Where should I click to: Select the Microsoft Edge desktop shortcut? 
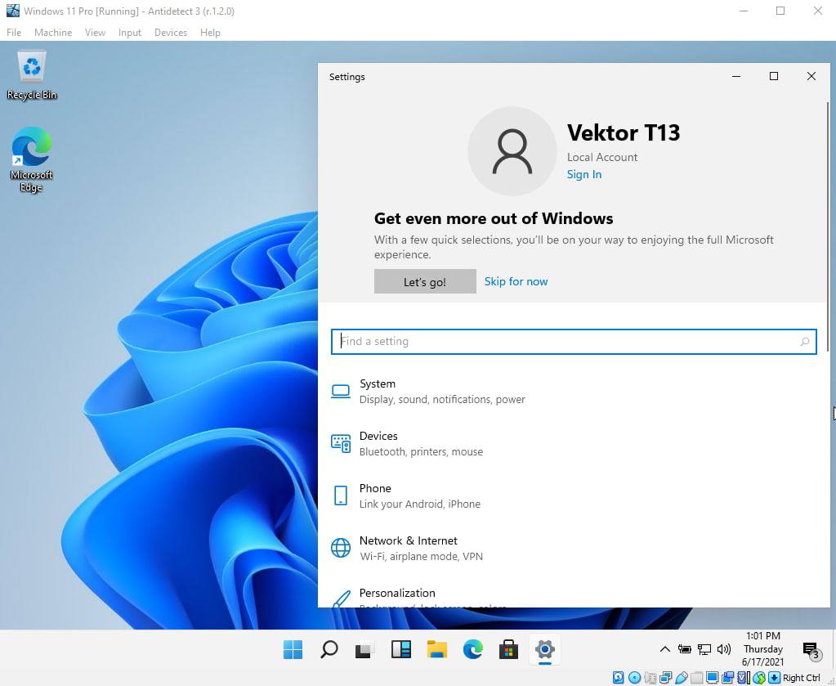(x=31, y=159)
